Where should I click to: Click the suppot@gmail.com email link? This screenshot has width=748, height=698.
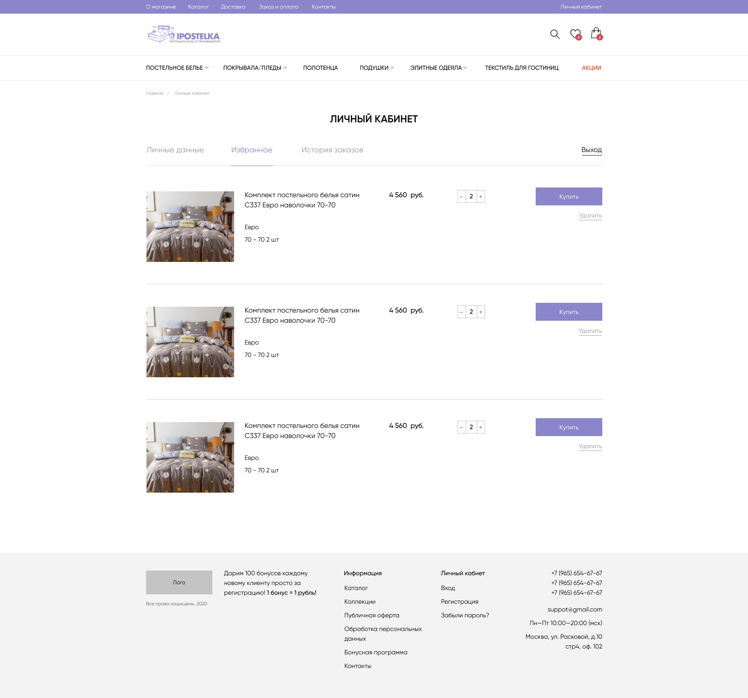point(575,610)
